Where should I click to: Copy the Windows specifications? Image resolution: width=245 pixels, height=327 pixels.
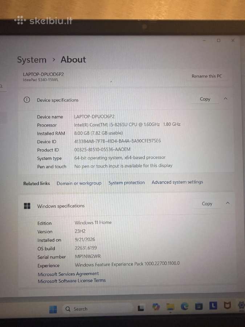click(x=207, y=203)
